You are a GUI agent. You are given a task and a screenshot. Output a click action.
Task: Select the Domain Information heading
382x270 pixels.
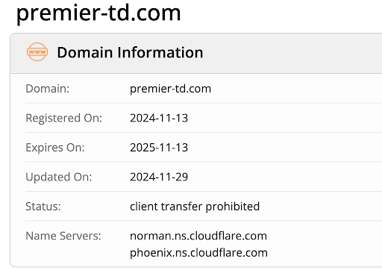pyautogui.click(x=130, y=52)
